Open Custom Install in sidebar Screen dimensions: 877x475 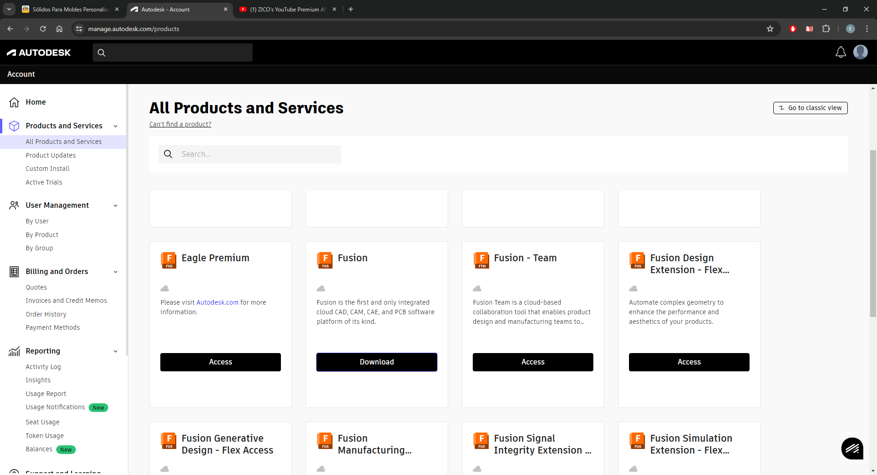coord(48,169)
